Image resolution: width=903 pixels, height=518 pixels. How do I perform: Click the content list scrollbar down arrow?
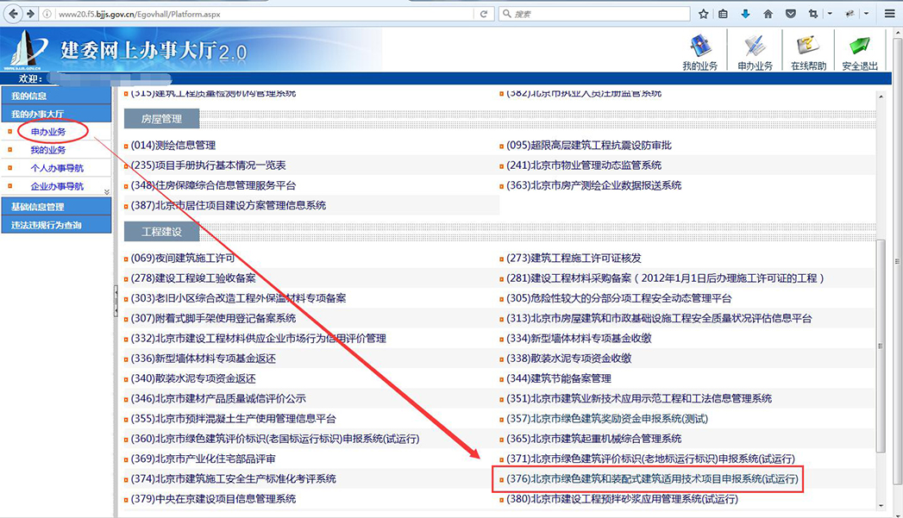pos(881,505)
